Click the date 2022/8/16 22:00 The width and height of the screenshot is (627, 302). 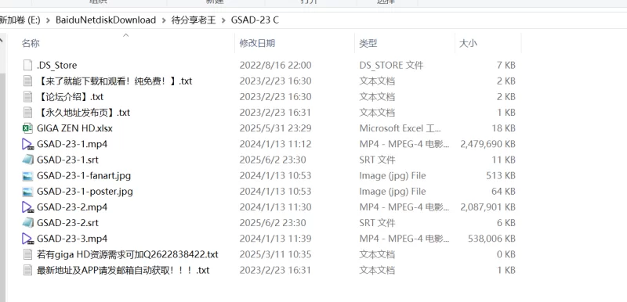[x=276, y=65]
